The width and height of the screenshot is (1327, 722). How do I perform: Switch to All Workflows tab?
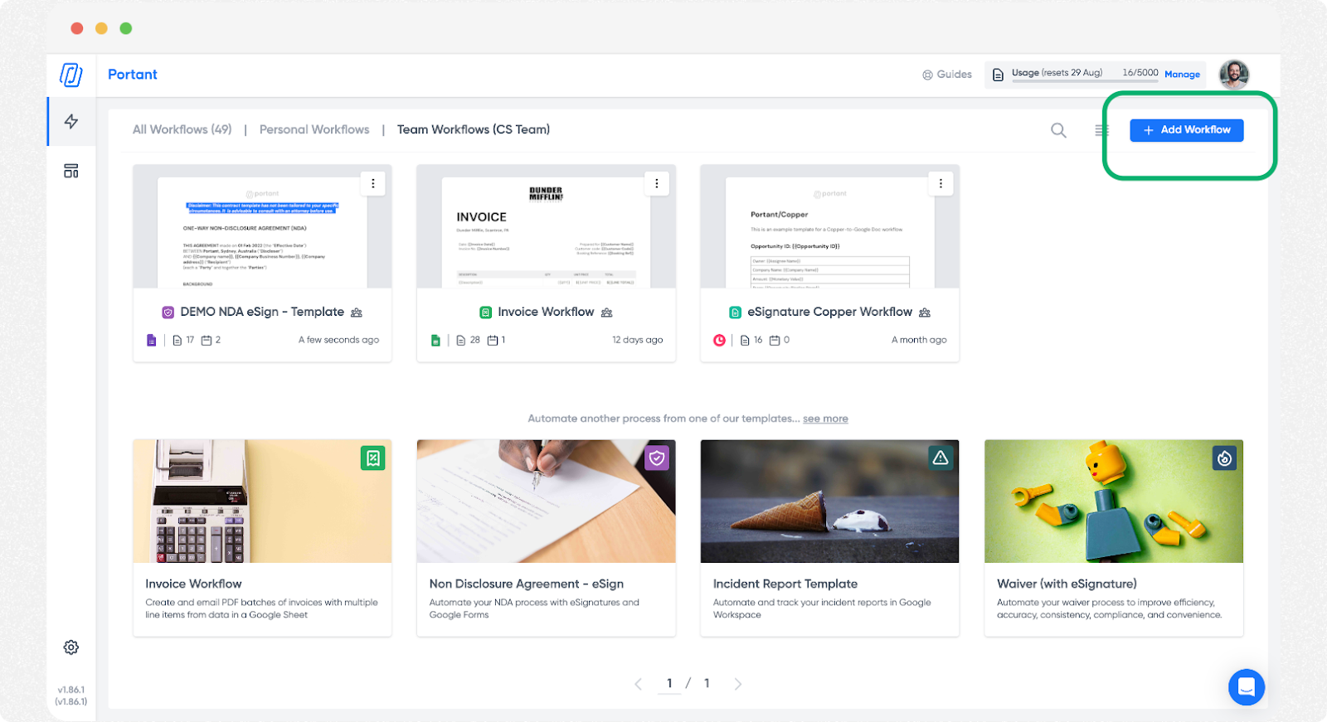(182, 129)
